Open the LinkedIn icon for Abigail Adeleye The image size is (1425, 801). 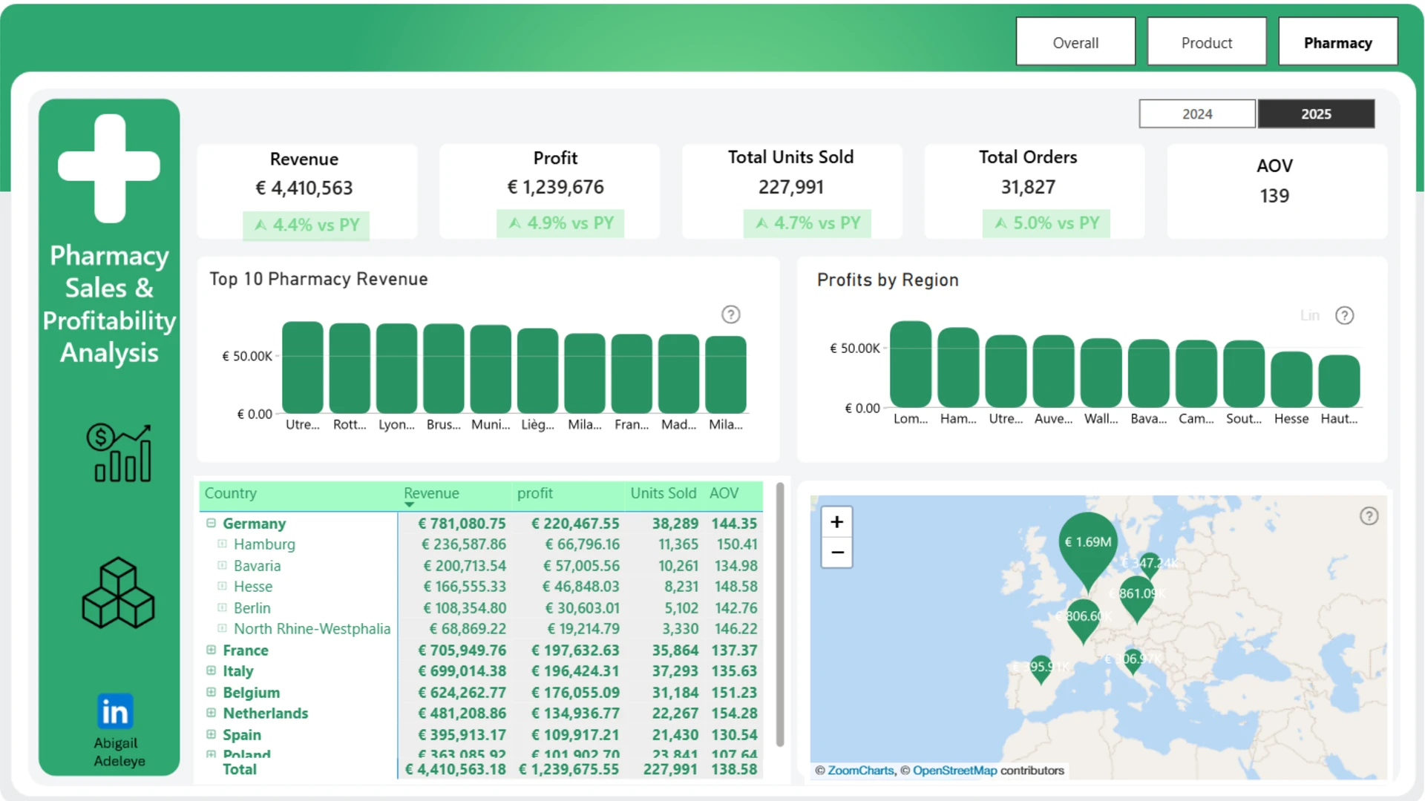tap(115, 712)
